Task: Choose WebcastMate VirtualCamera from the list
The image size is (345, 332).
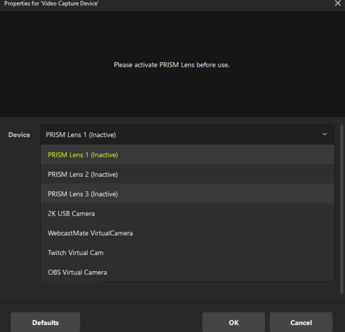Action: click(90, 233)
